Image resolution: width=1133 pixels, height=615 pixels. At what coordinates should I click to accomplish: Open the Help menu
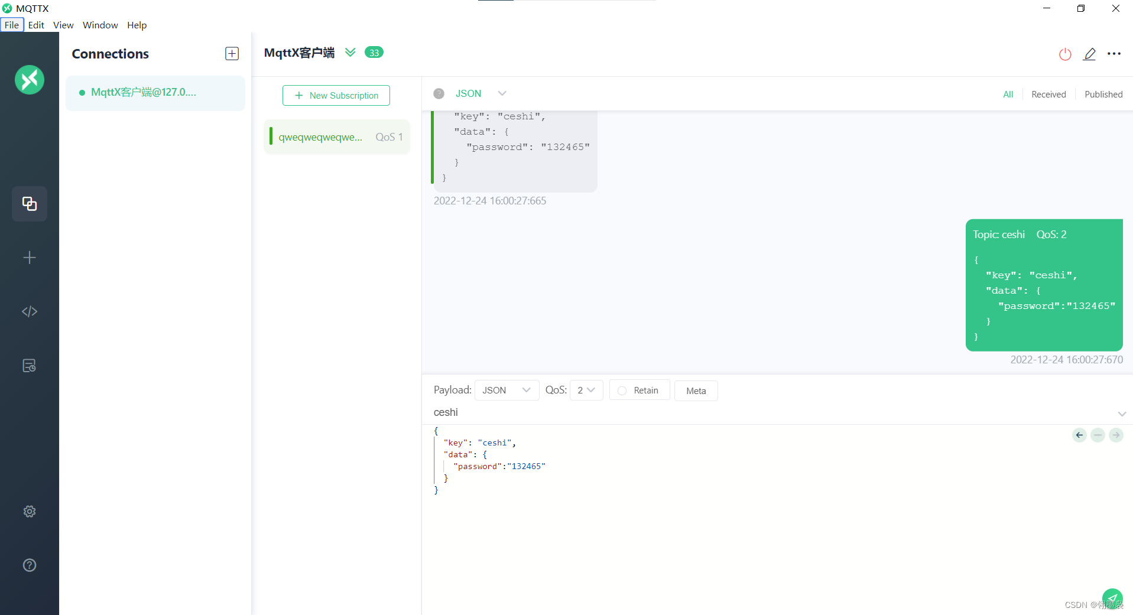click(x=137, y=25)
